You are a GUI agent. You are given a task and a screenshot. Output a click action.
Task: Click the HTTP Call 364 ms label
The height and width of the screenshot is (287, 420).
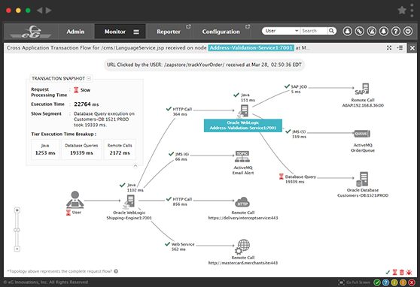click(182, 111)
